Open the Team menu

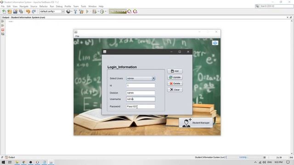coord(76,6)
